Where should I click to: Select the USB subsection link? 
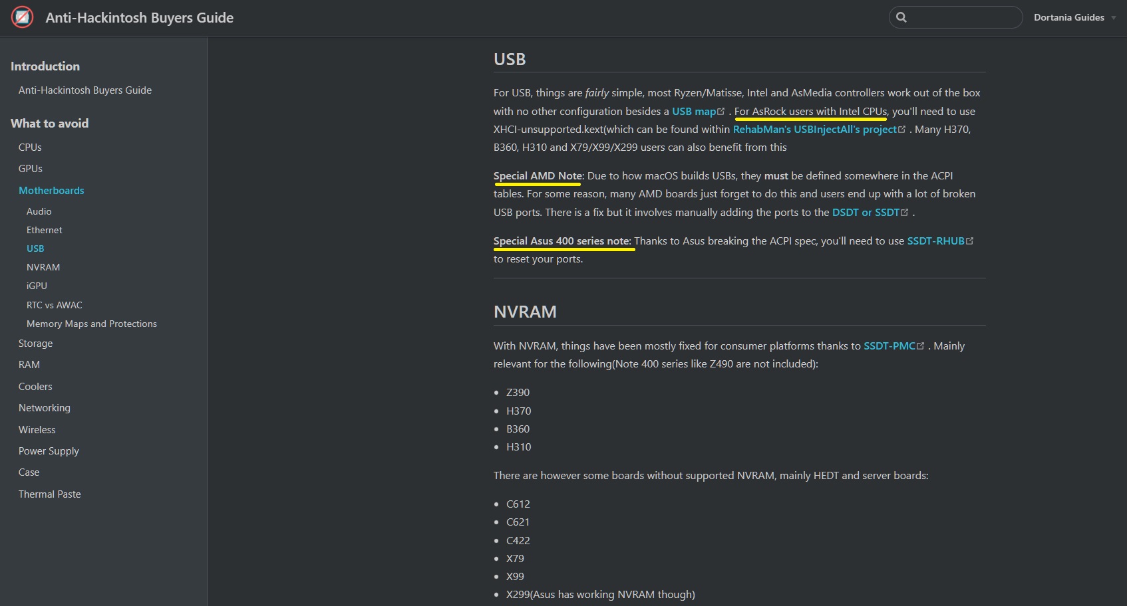[35, 249]
